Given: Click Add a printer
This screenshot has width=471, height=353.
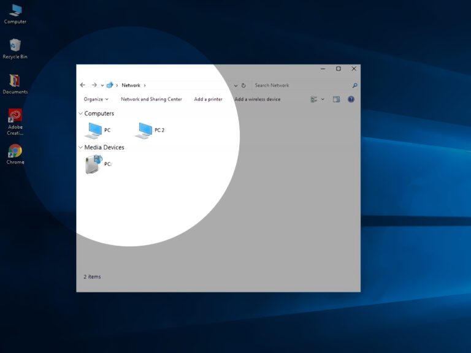Looking at the screenshot, I should click(208, 99).
